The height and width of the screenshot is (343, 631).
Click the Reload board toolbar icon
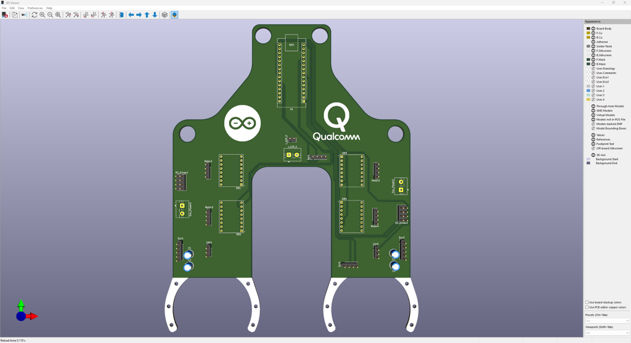click(5, 15)
